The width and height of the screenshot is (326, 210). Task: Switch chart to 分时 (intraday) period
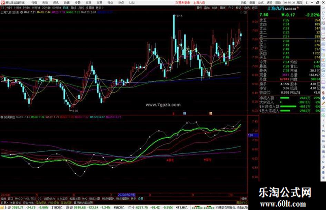point(9,8)
